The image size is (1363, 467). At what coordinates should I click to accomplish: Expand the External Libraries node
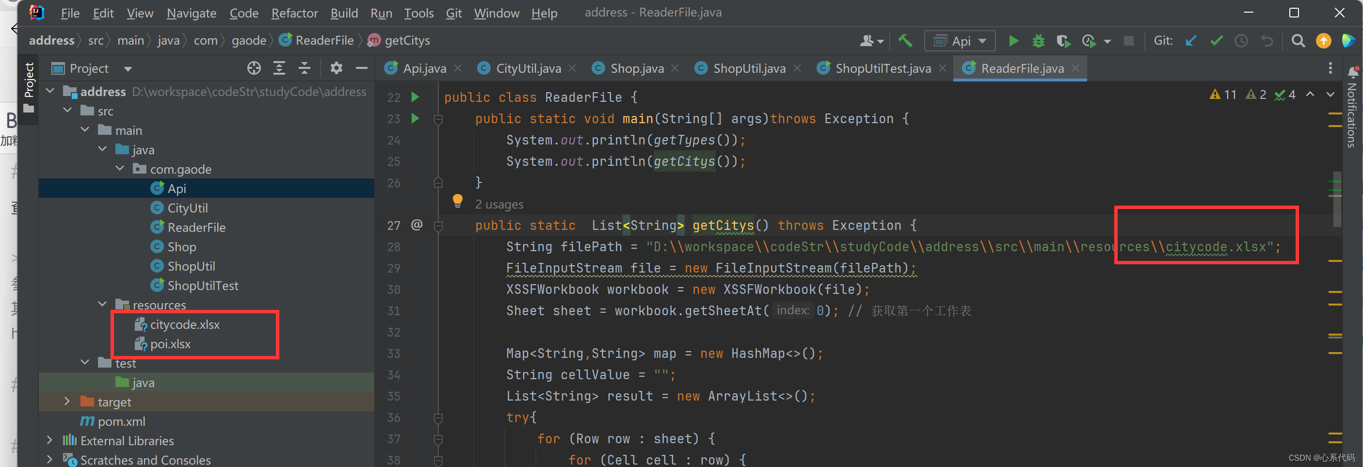(50, 440)
